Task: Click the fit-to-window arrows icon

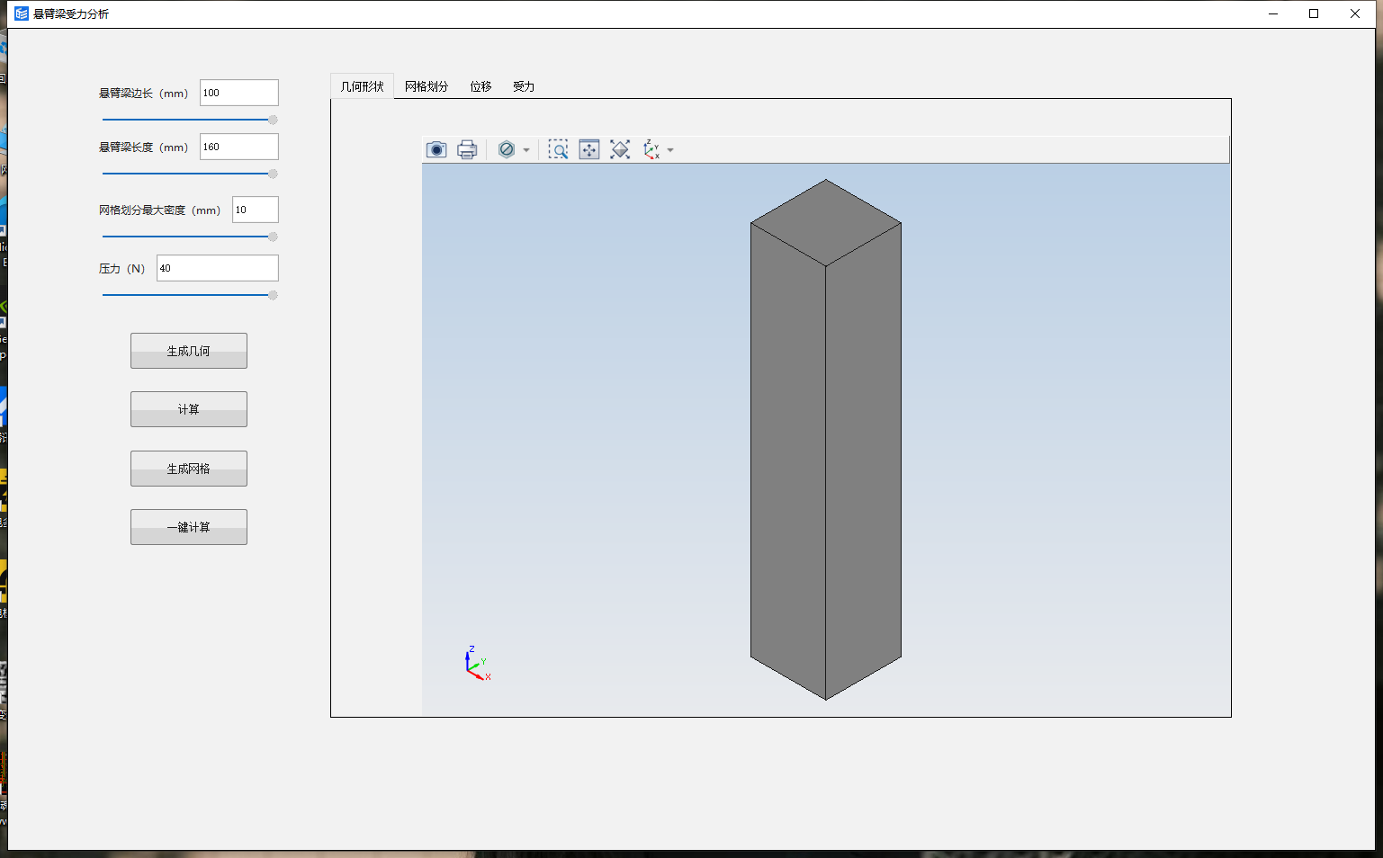Action: tap(589, 149)
